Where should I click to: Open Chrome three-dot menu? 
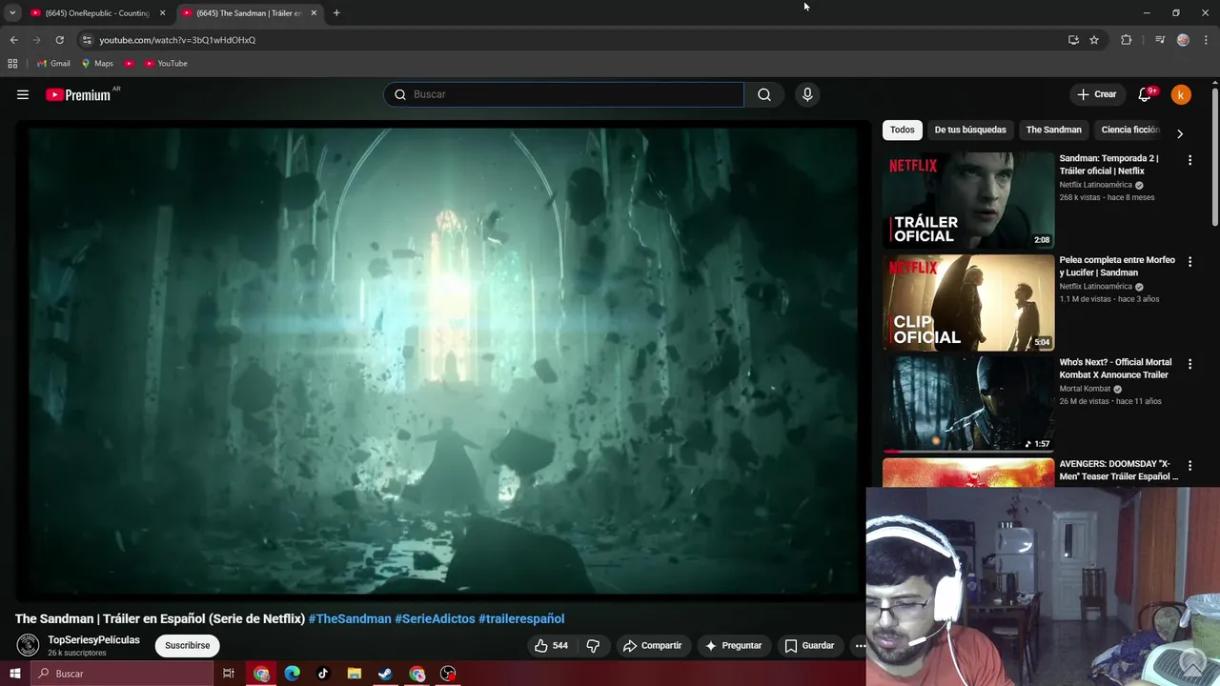1205,40
